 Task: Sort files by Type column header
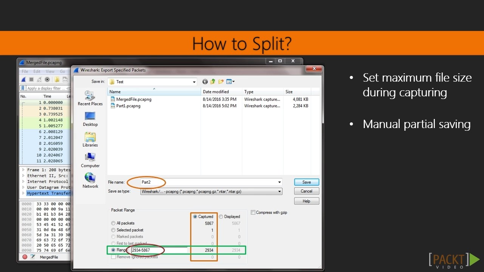tap(263, 92)
